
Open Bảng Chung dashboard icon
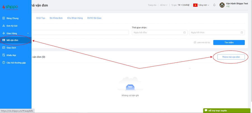(4, 18)
